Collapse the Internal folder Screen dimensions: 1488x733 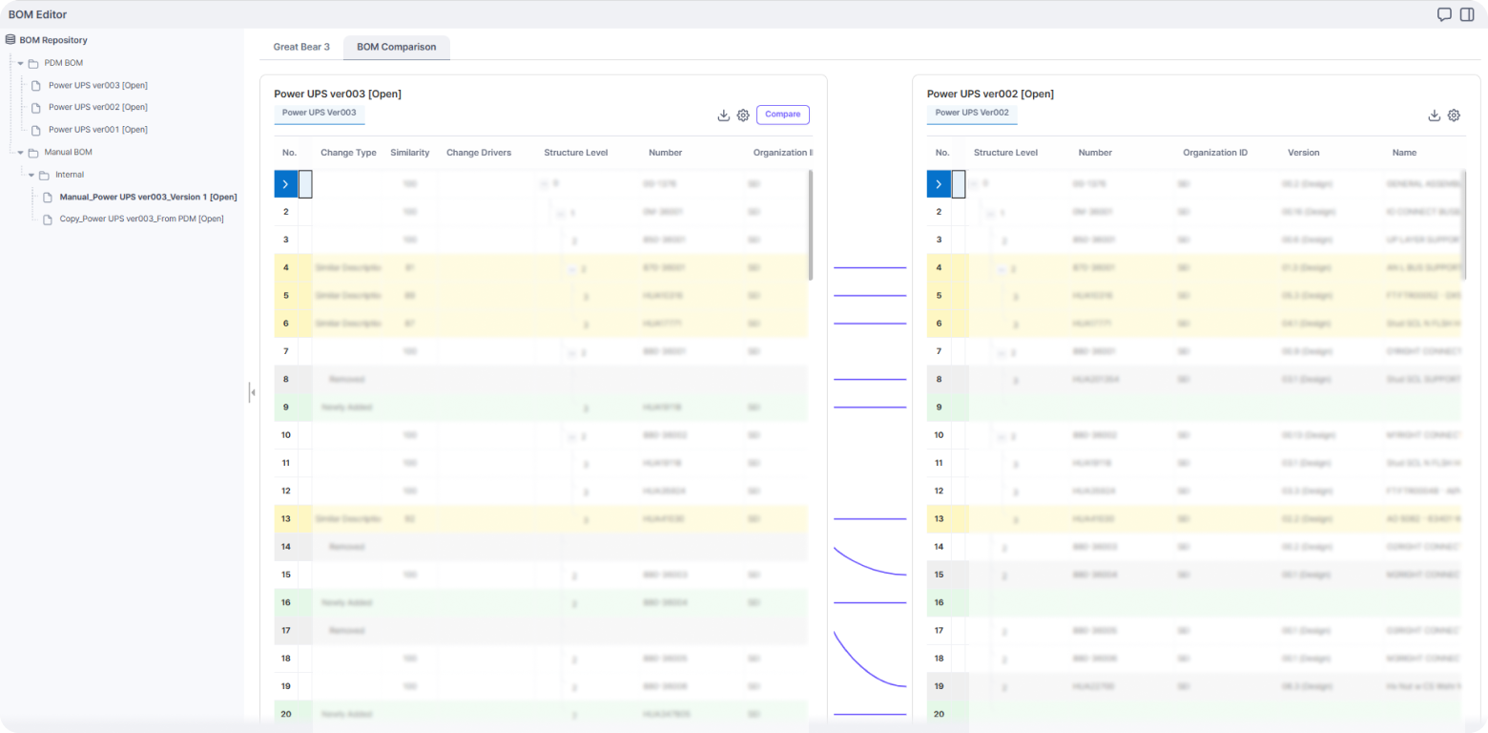coord(31,175)
